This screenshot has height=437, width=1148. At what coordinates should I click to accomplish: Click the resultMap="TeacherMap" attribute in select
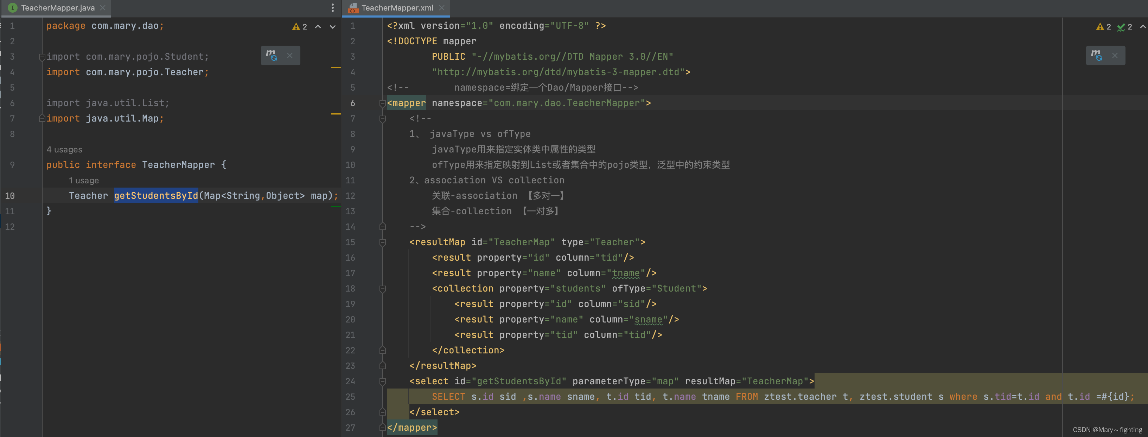(x=747, y=381)
